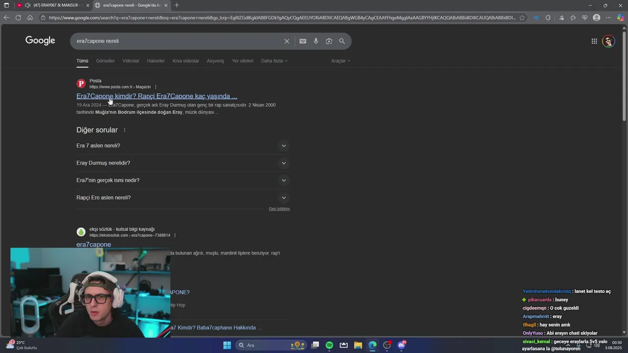Open Google account profile avatar

pyautogui.click(x=608, y=41)
